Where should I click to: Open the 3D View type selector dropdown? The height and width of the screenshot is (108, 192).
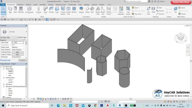[26, 32]
